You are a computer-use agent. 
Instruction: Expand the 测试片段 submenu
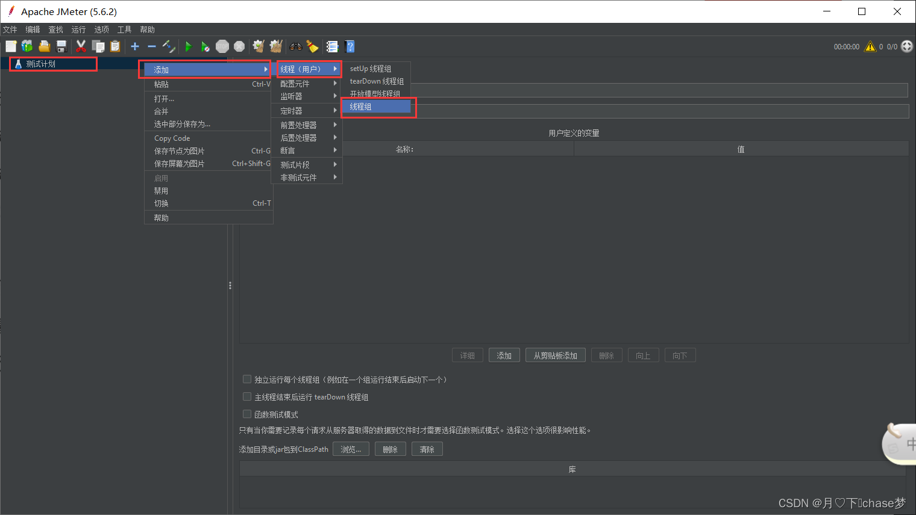tap(307, 165)
